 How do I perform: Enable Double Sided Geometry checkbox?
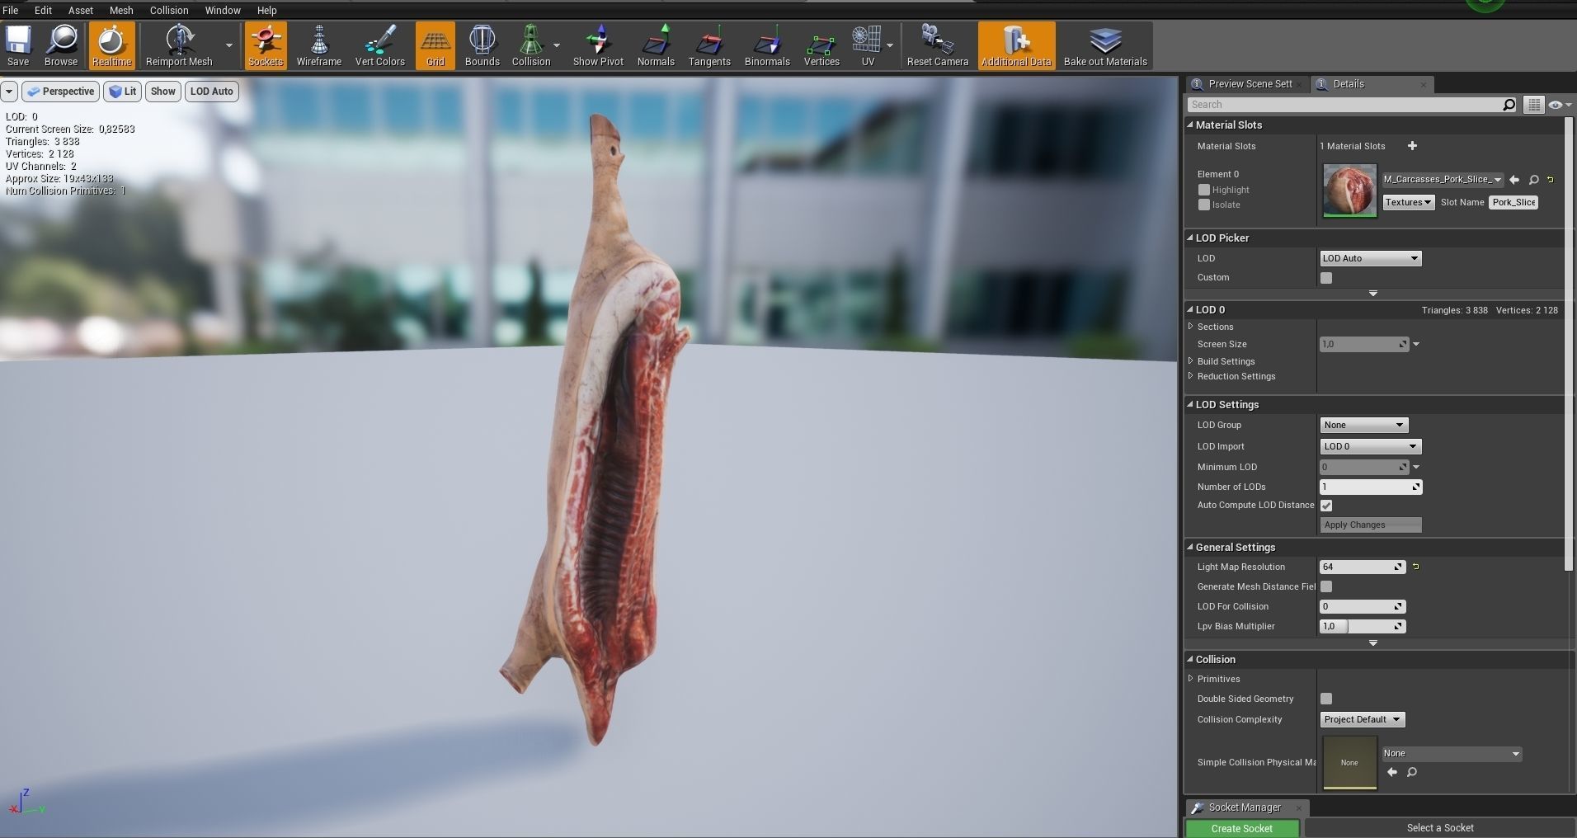[1326, 699]
